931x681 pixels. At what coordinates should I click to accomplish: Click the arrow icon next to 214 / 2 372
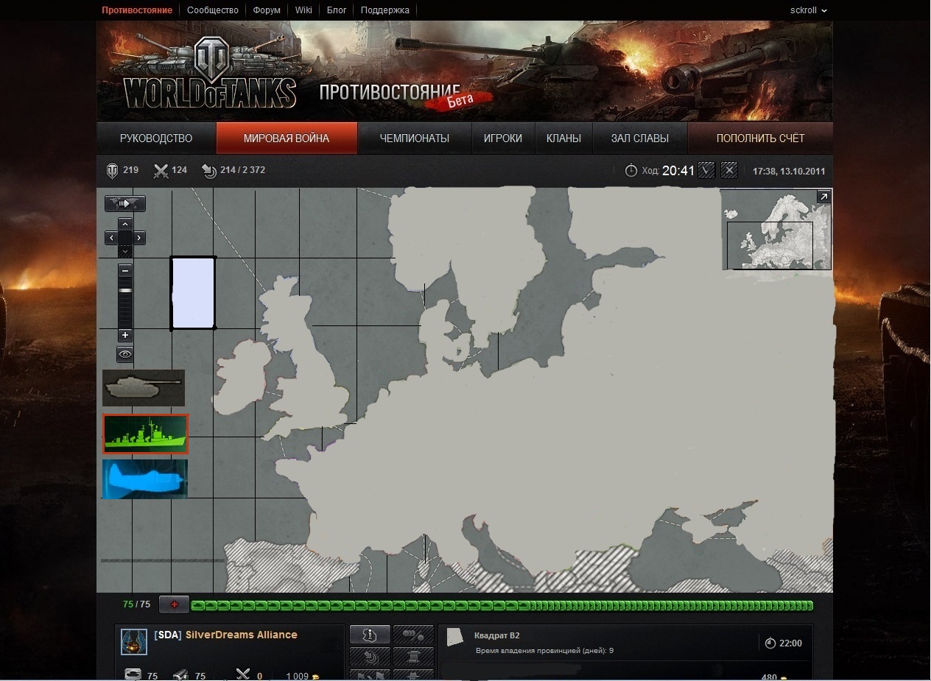click(209, 171)
